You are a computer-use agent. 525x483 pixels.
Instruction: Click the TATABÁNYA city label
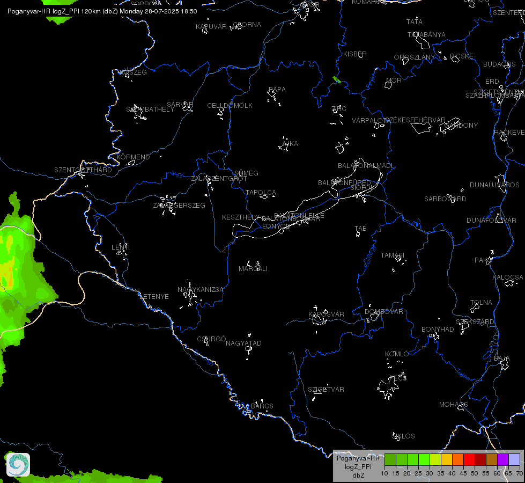(x=426, y=34)
